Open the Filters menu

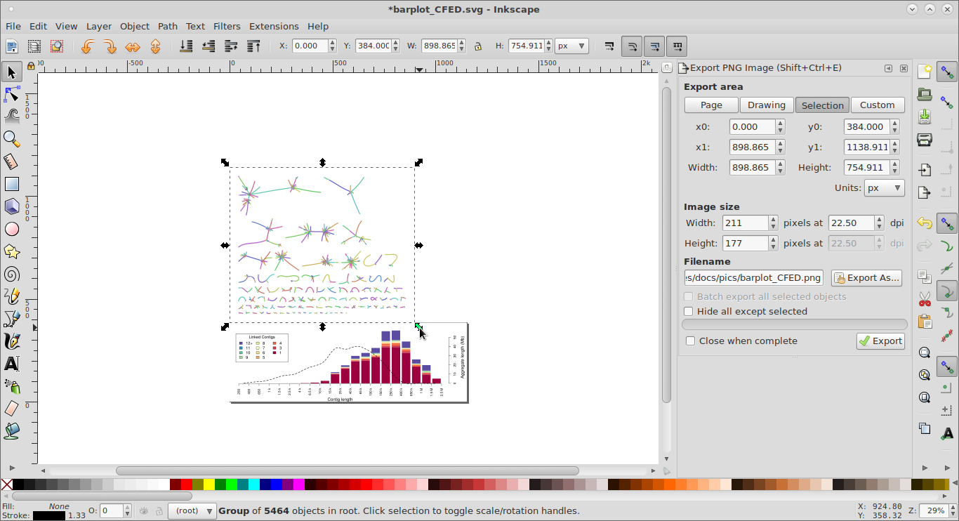pyautogui.click(x=227, y=26)
